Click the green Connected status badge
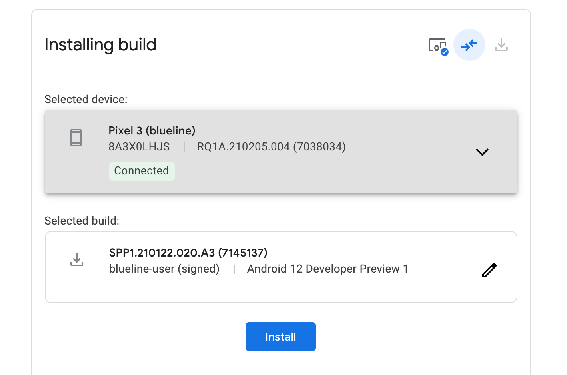Screen dimensions: 567x375 point(142,171)
